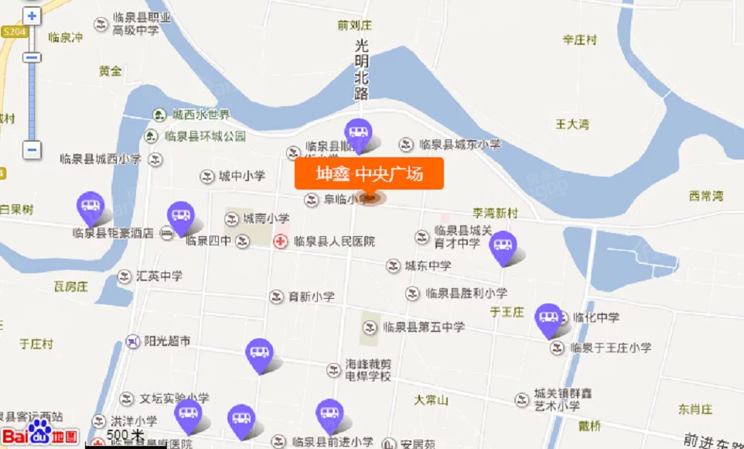Click the 临泉县环城公园 tree icon
744x449 pixels.
coord(151,136)
